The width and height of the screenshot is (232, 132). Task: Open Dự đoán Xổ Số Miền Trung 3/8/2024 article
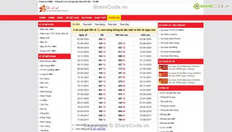(185, 74)
